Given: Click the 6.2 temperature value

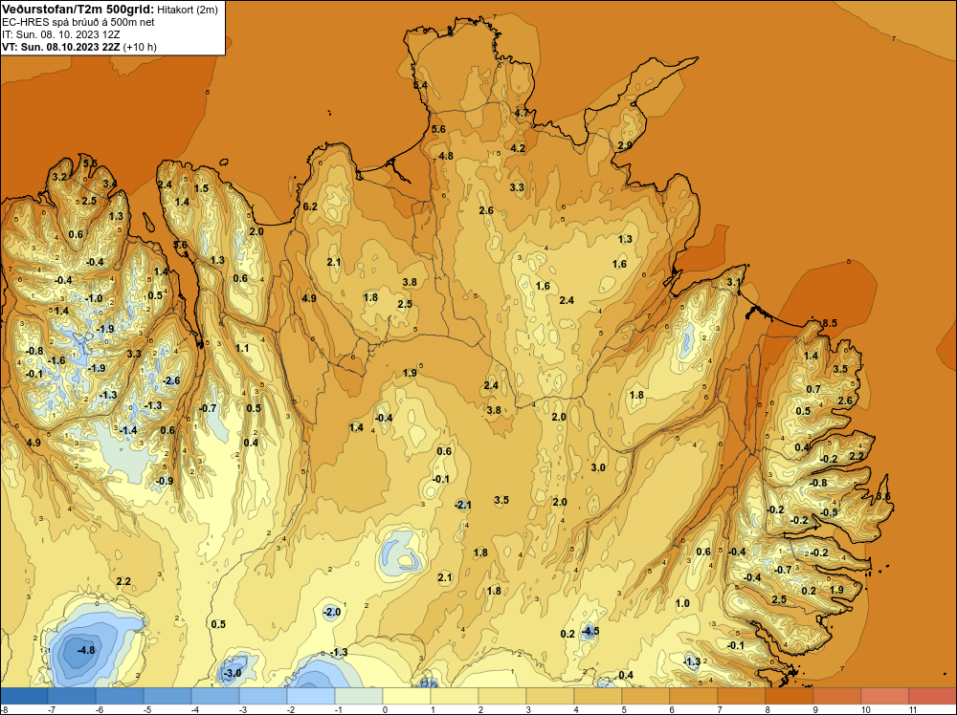Looking at the screenshot, I should click(x=310, y=206).
